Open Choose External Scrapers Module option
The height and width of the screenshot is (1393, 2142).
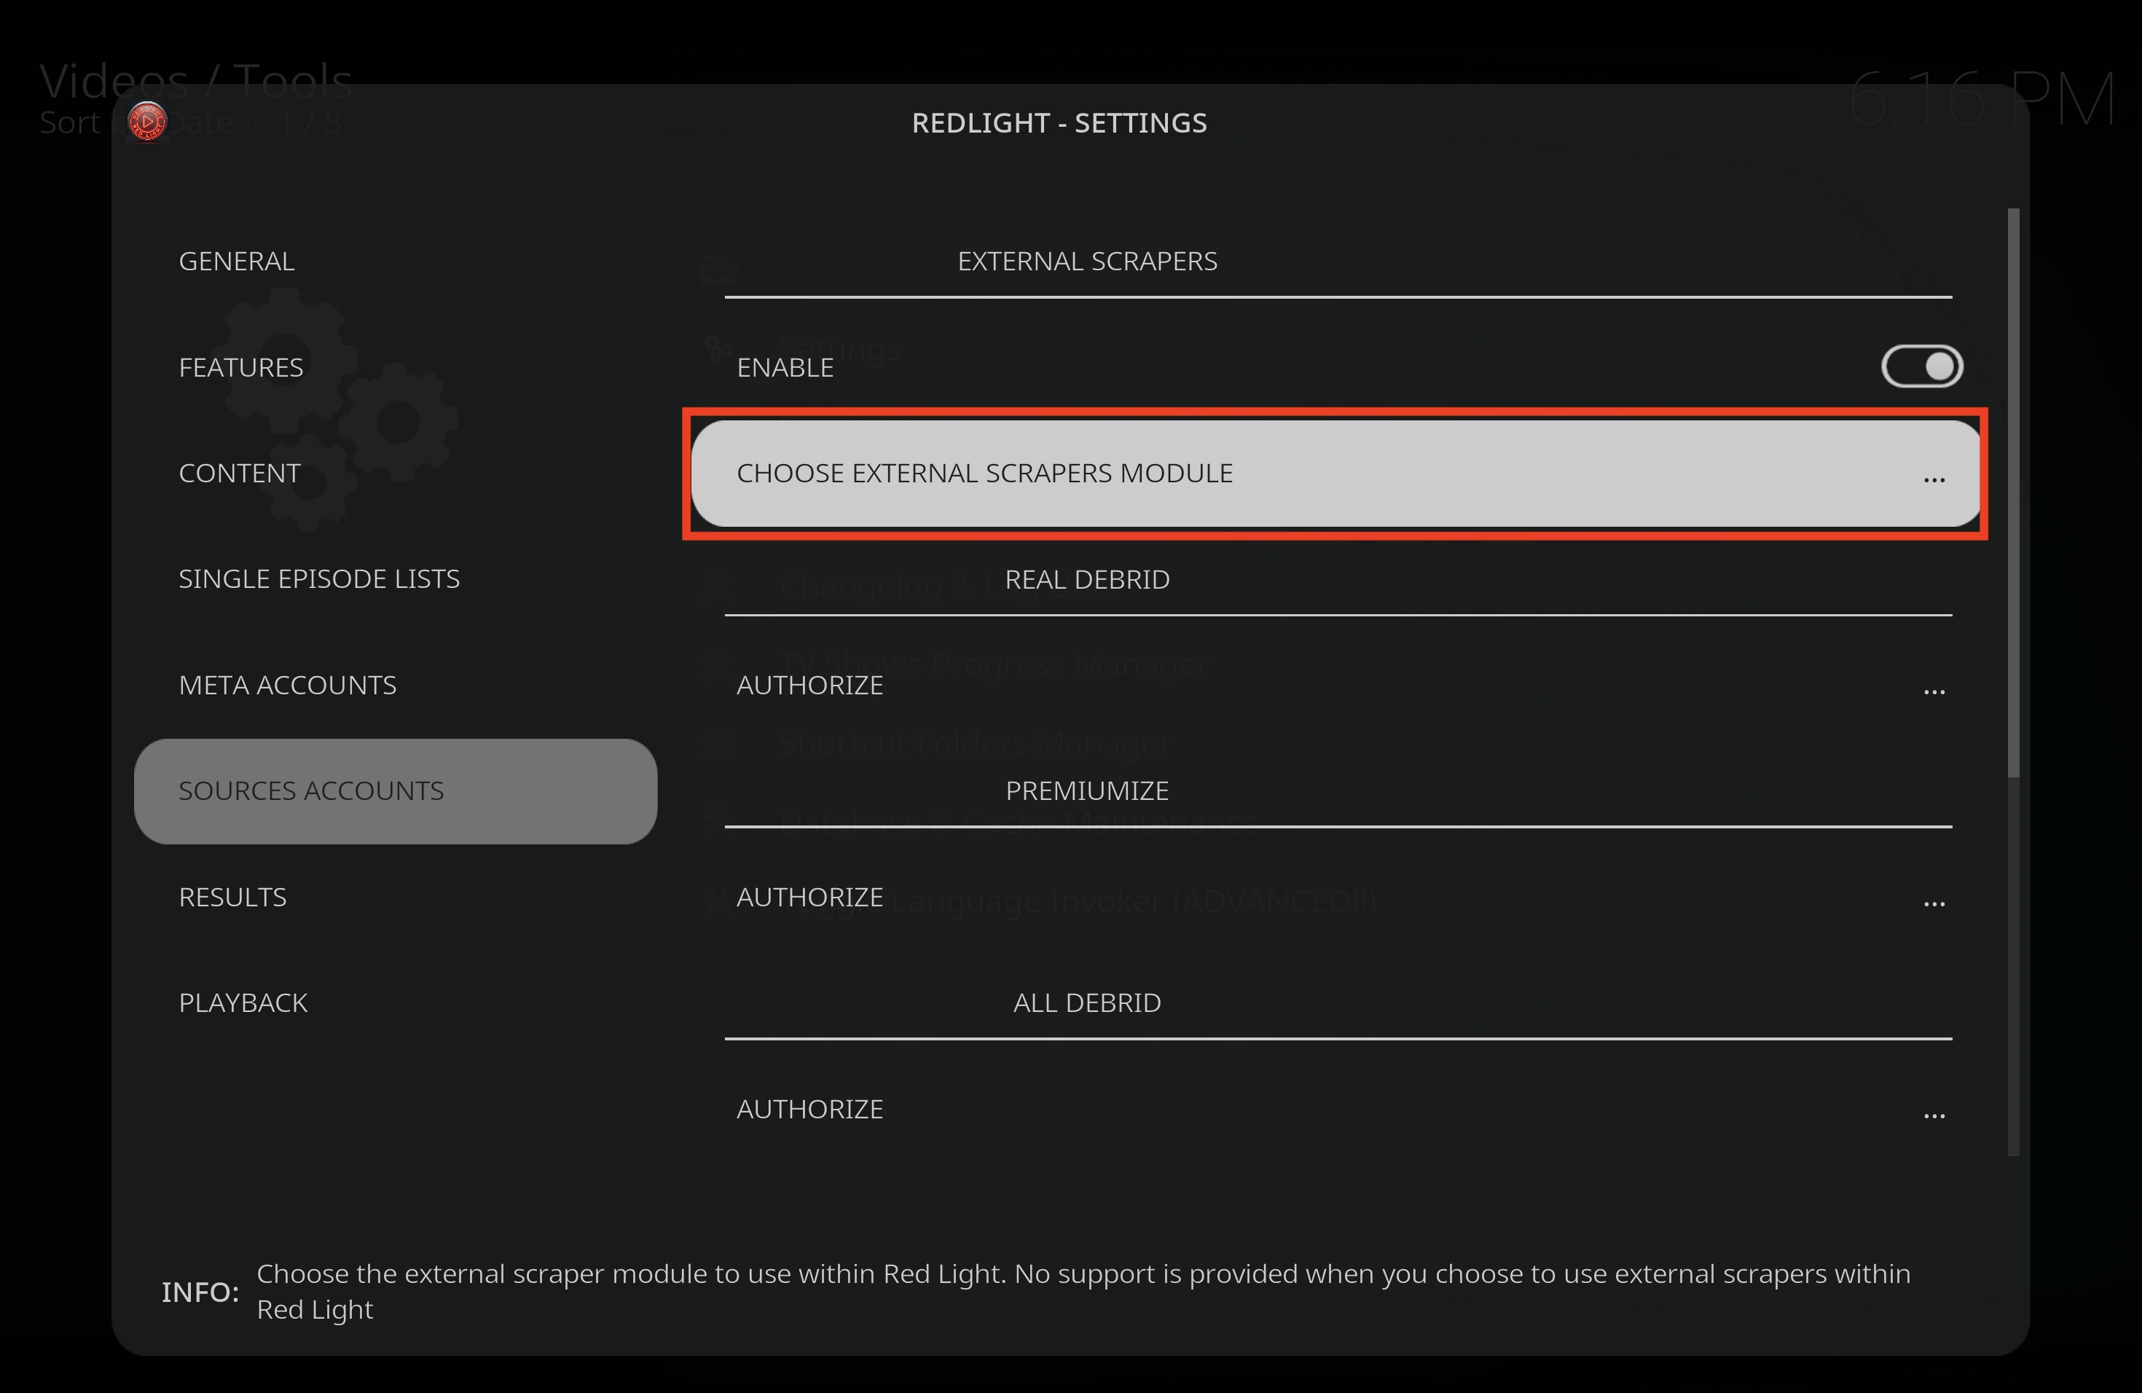click(1335, 474)
